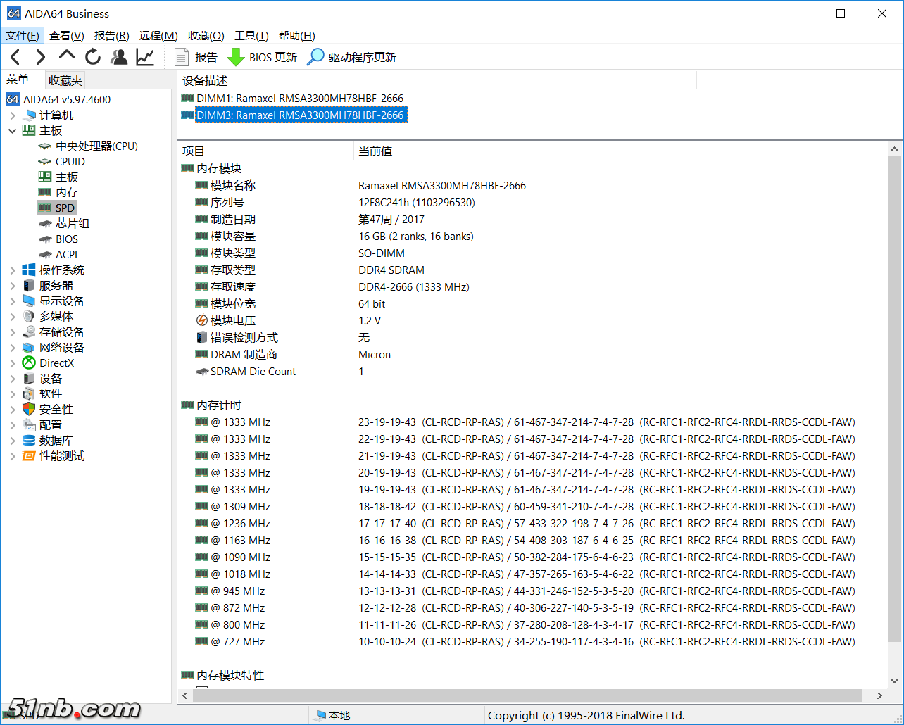This screenshot has height=725, width=904.
Task: Open 驱动程序更新 magnifier button
Action: 316,57
